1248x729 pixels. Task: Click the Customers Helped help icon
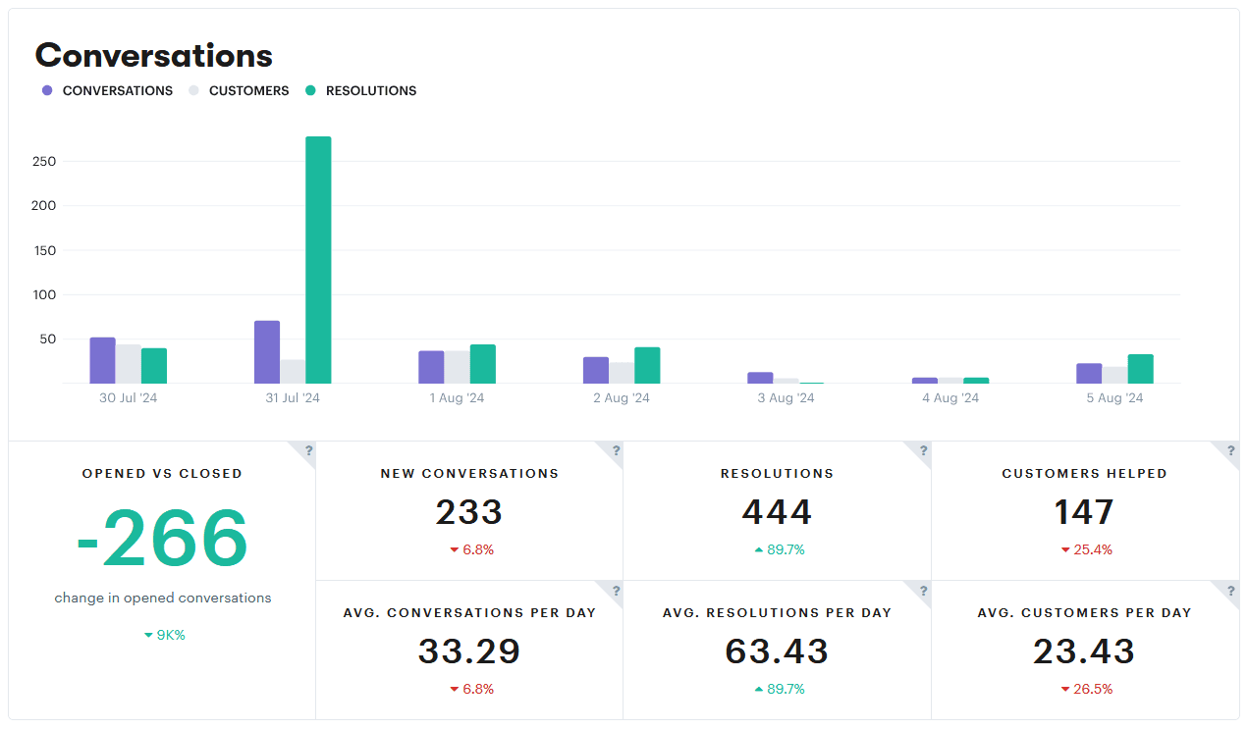tap(1229, 452)
